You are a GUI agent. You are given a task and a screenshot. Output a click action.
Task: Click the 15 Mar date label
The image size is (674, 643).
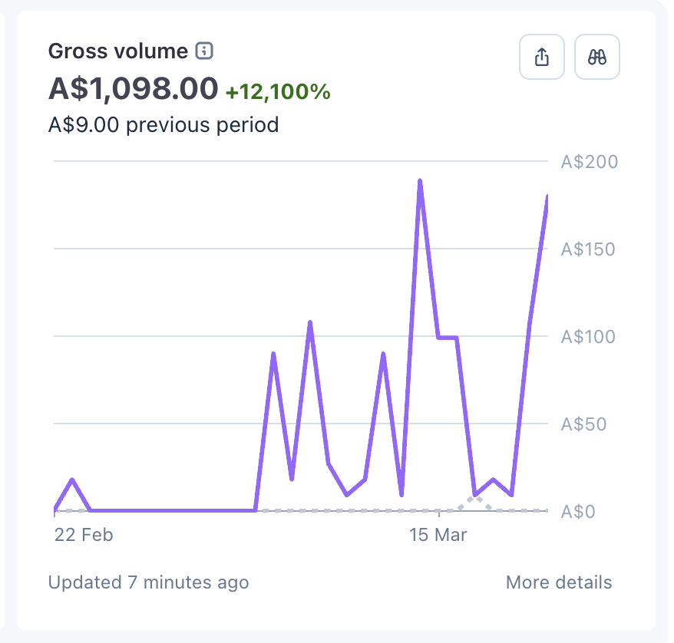438,535
